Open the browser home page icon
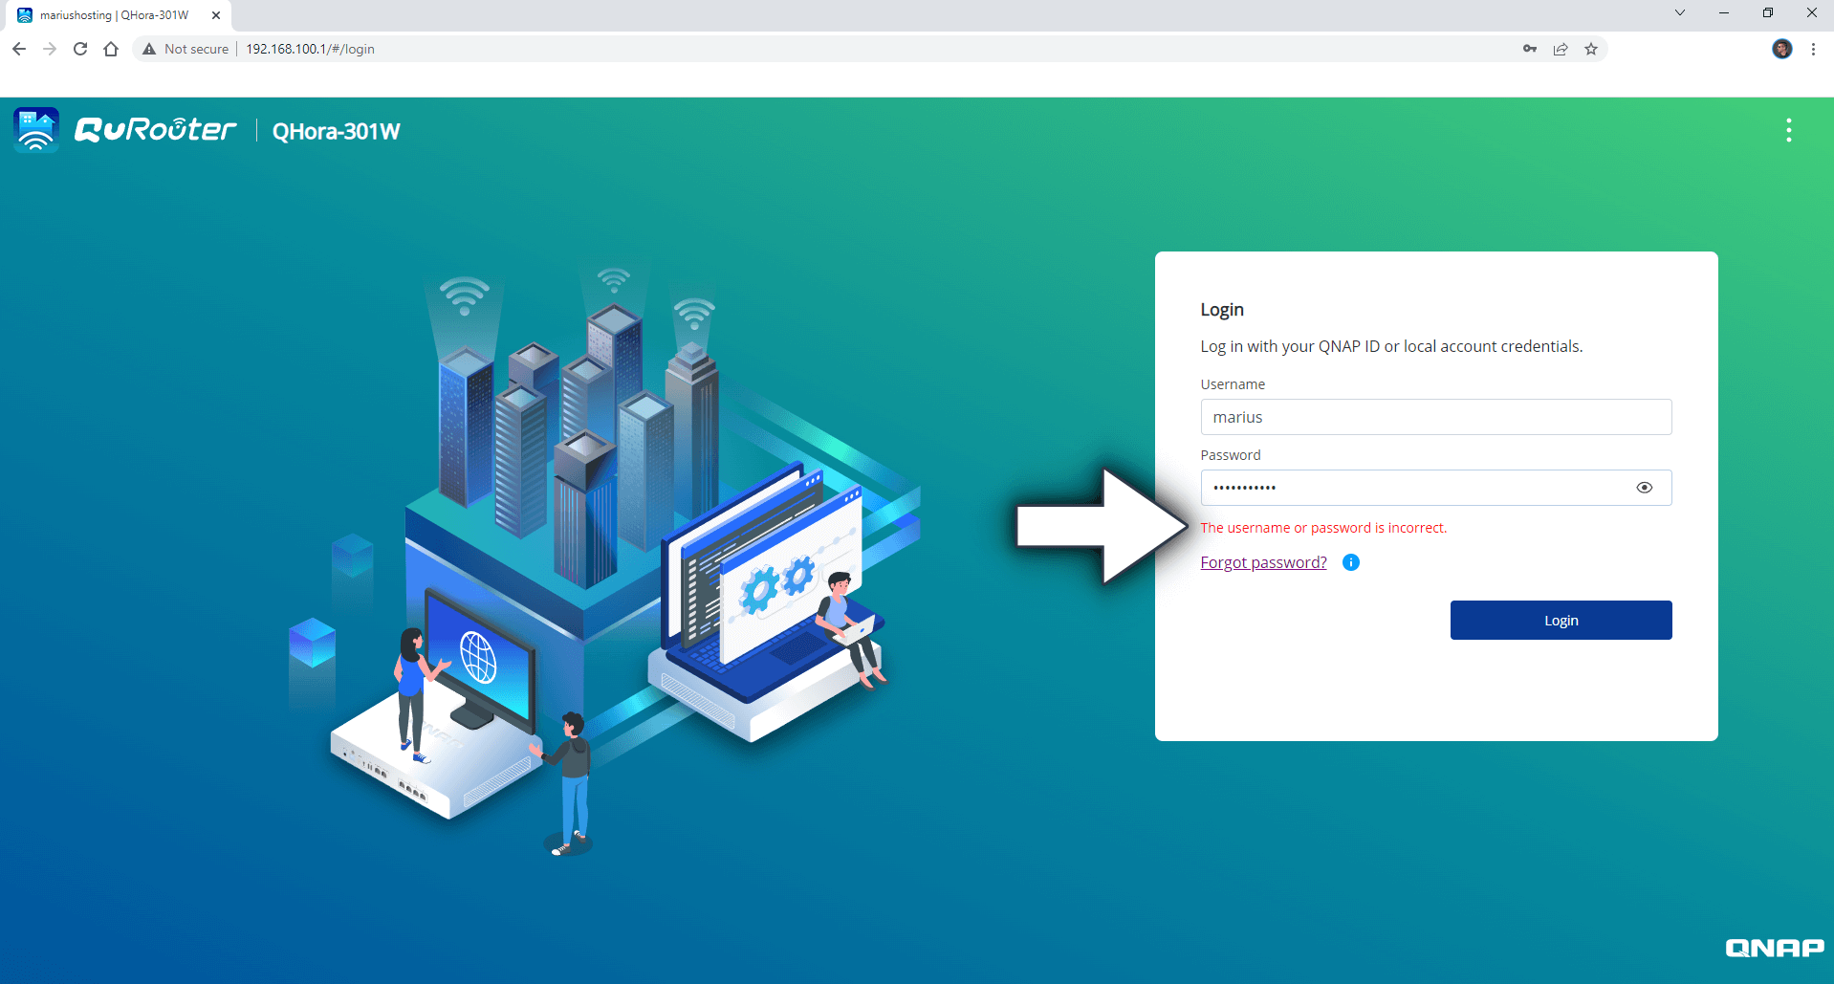Screen dimensions: 1834x984 [111, 49]
